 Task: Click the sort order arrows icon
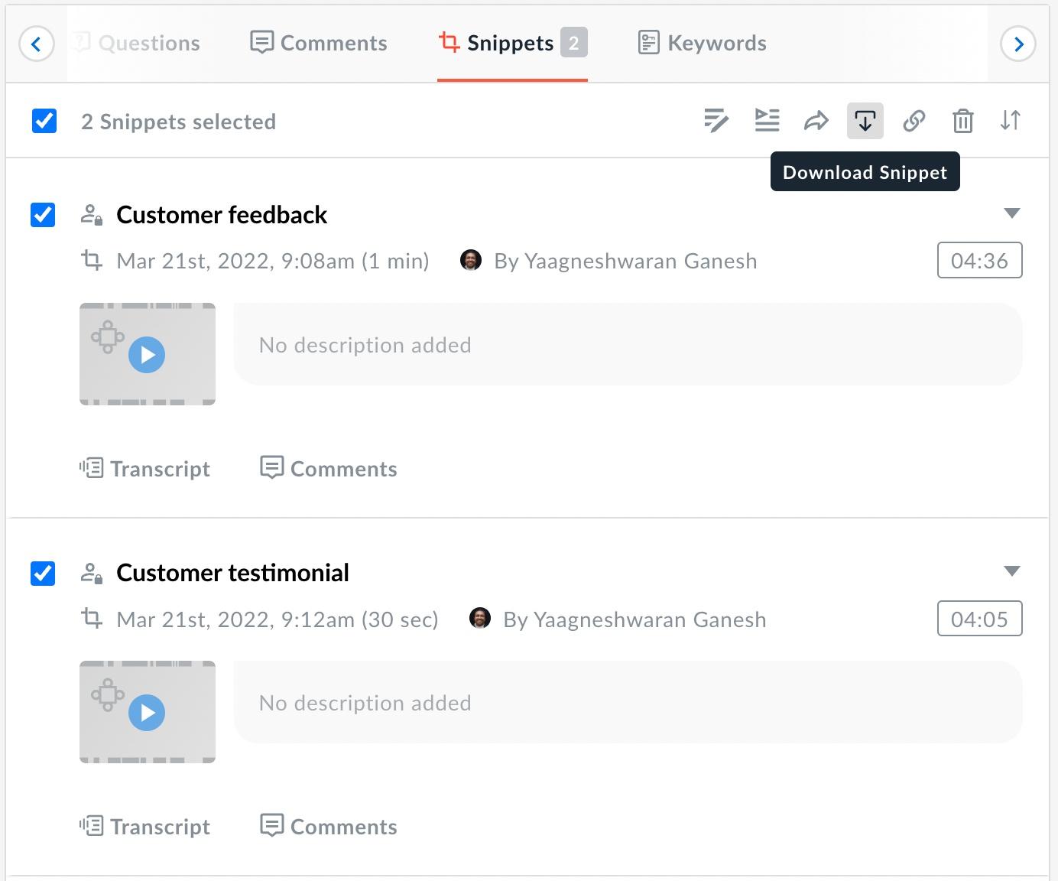pyautogui.click(x=1011, y=121)
